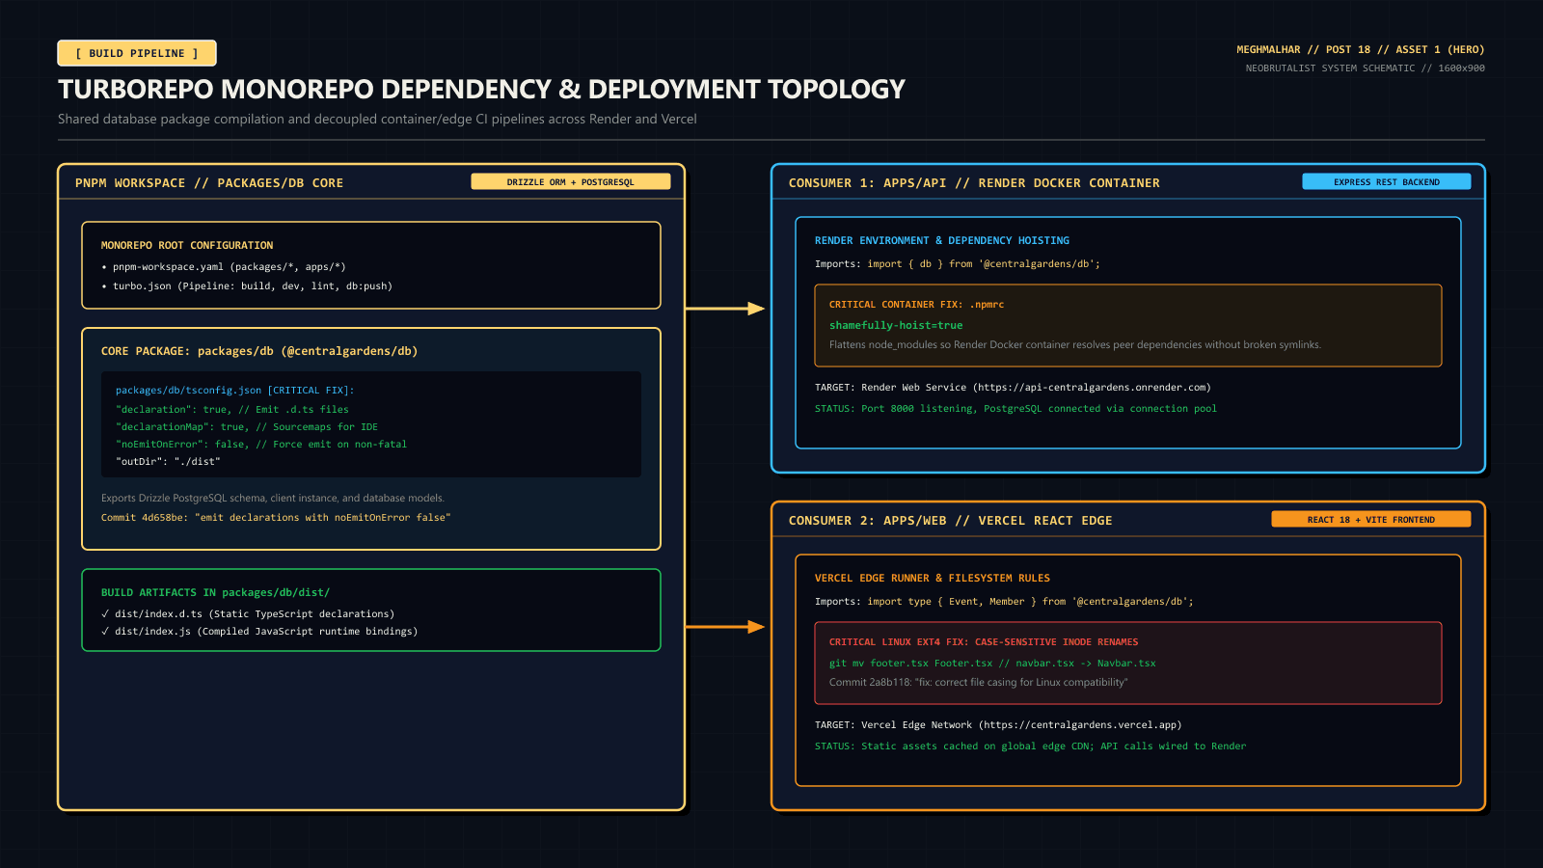Screen dimensions: 1543x868
Task: Click the "turbo.json (Pipeline: build, dev, lint, db:push)" line
Action: 247,286
